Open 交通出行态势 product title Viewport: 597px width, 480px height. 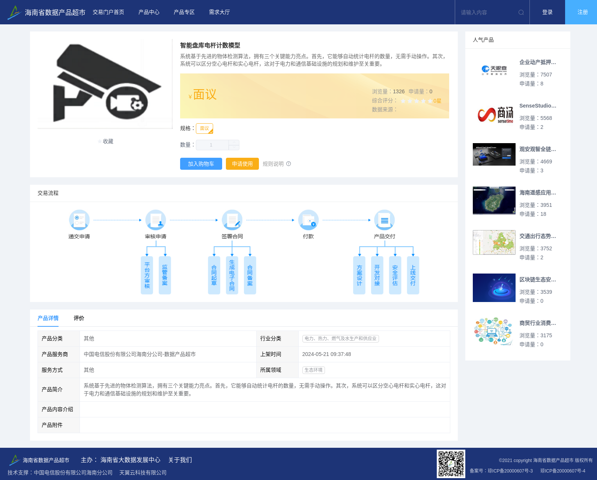(x=538, y=236)
